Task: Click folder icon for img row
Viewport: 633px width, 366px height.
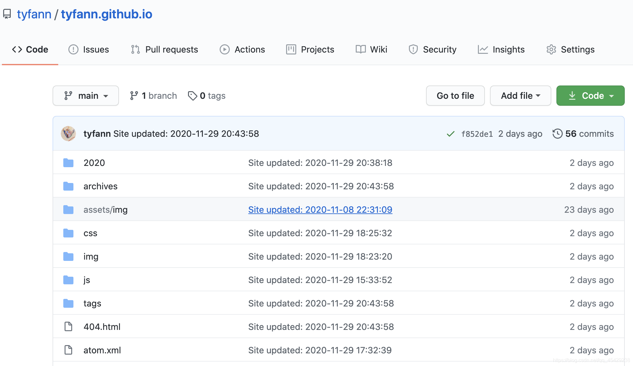Action: [x=68, y=256]
